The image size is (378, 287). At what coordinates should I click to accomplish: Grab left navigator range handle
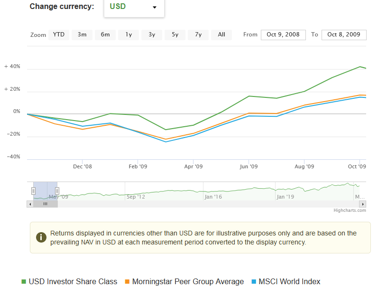coord(33,191)
